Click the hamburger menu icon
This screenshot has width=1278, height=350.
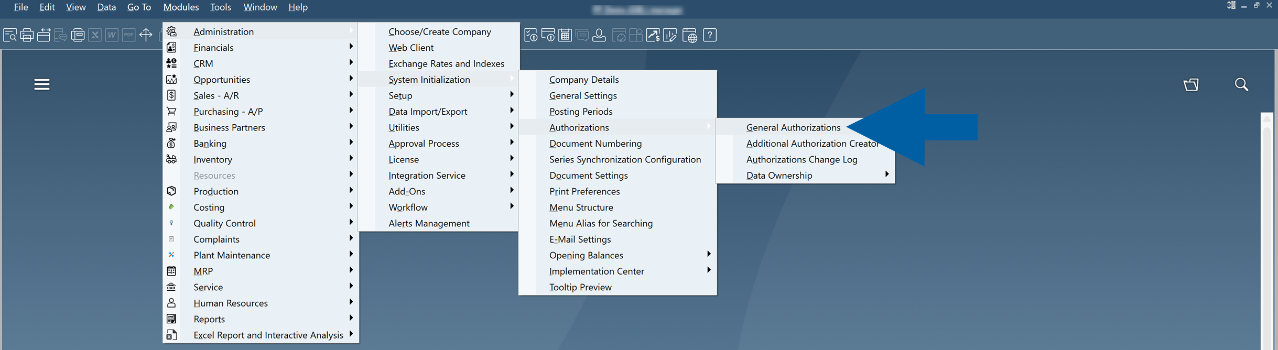pyautogui.click(x=42, y=84)
